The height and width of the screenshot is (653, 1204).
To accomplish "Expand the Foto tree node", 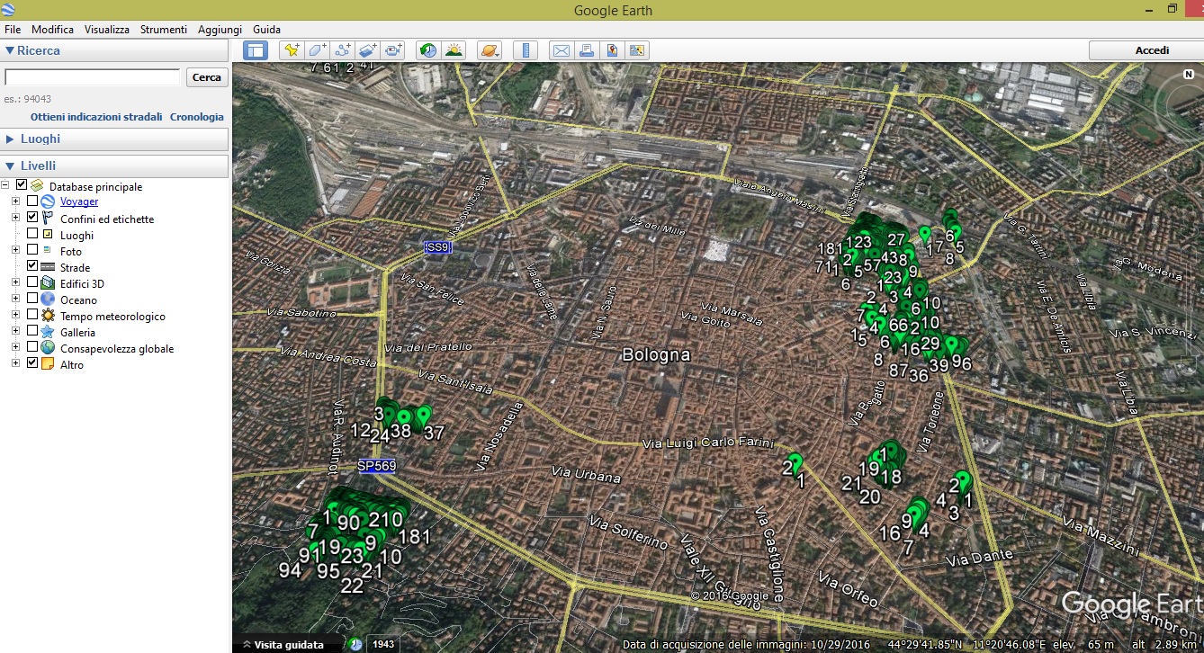I will coord(15,251).
